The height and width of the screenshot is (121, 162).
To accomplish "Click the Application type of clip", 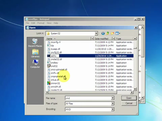I will click(122, 46).
